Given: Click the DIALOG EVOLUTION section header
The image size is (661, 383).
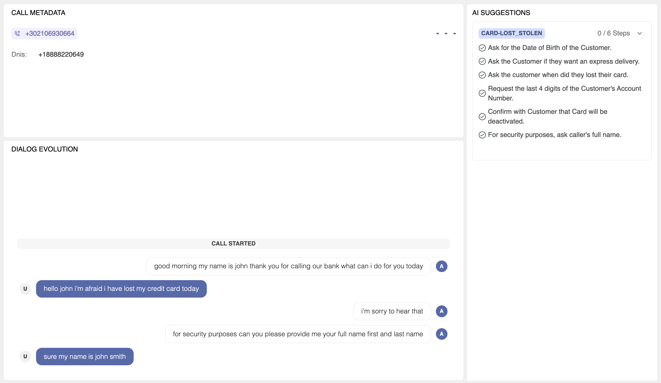Looking at the screenshot, I should [44, 149].
